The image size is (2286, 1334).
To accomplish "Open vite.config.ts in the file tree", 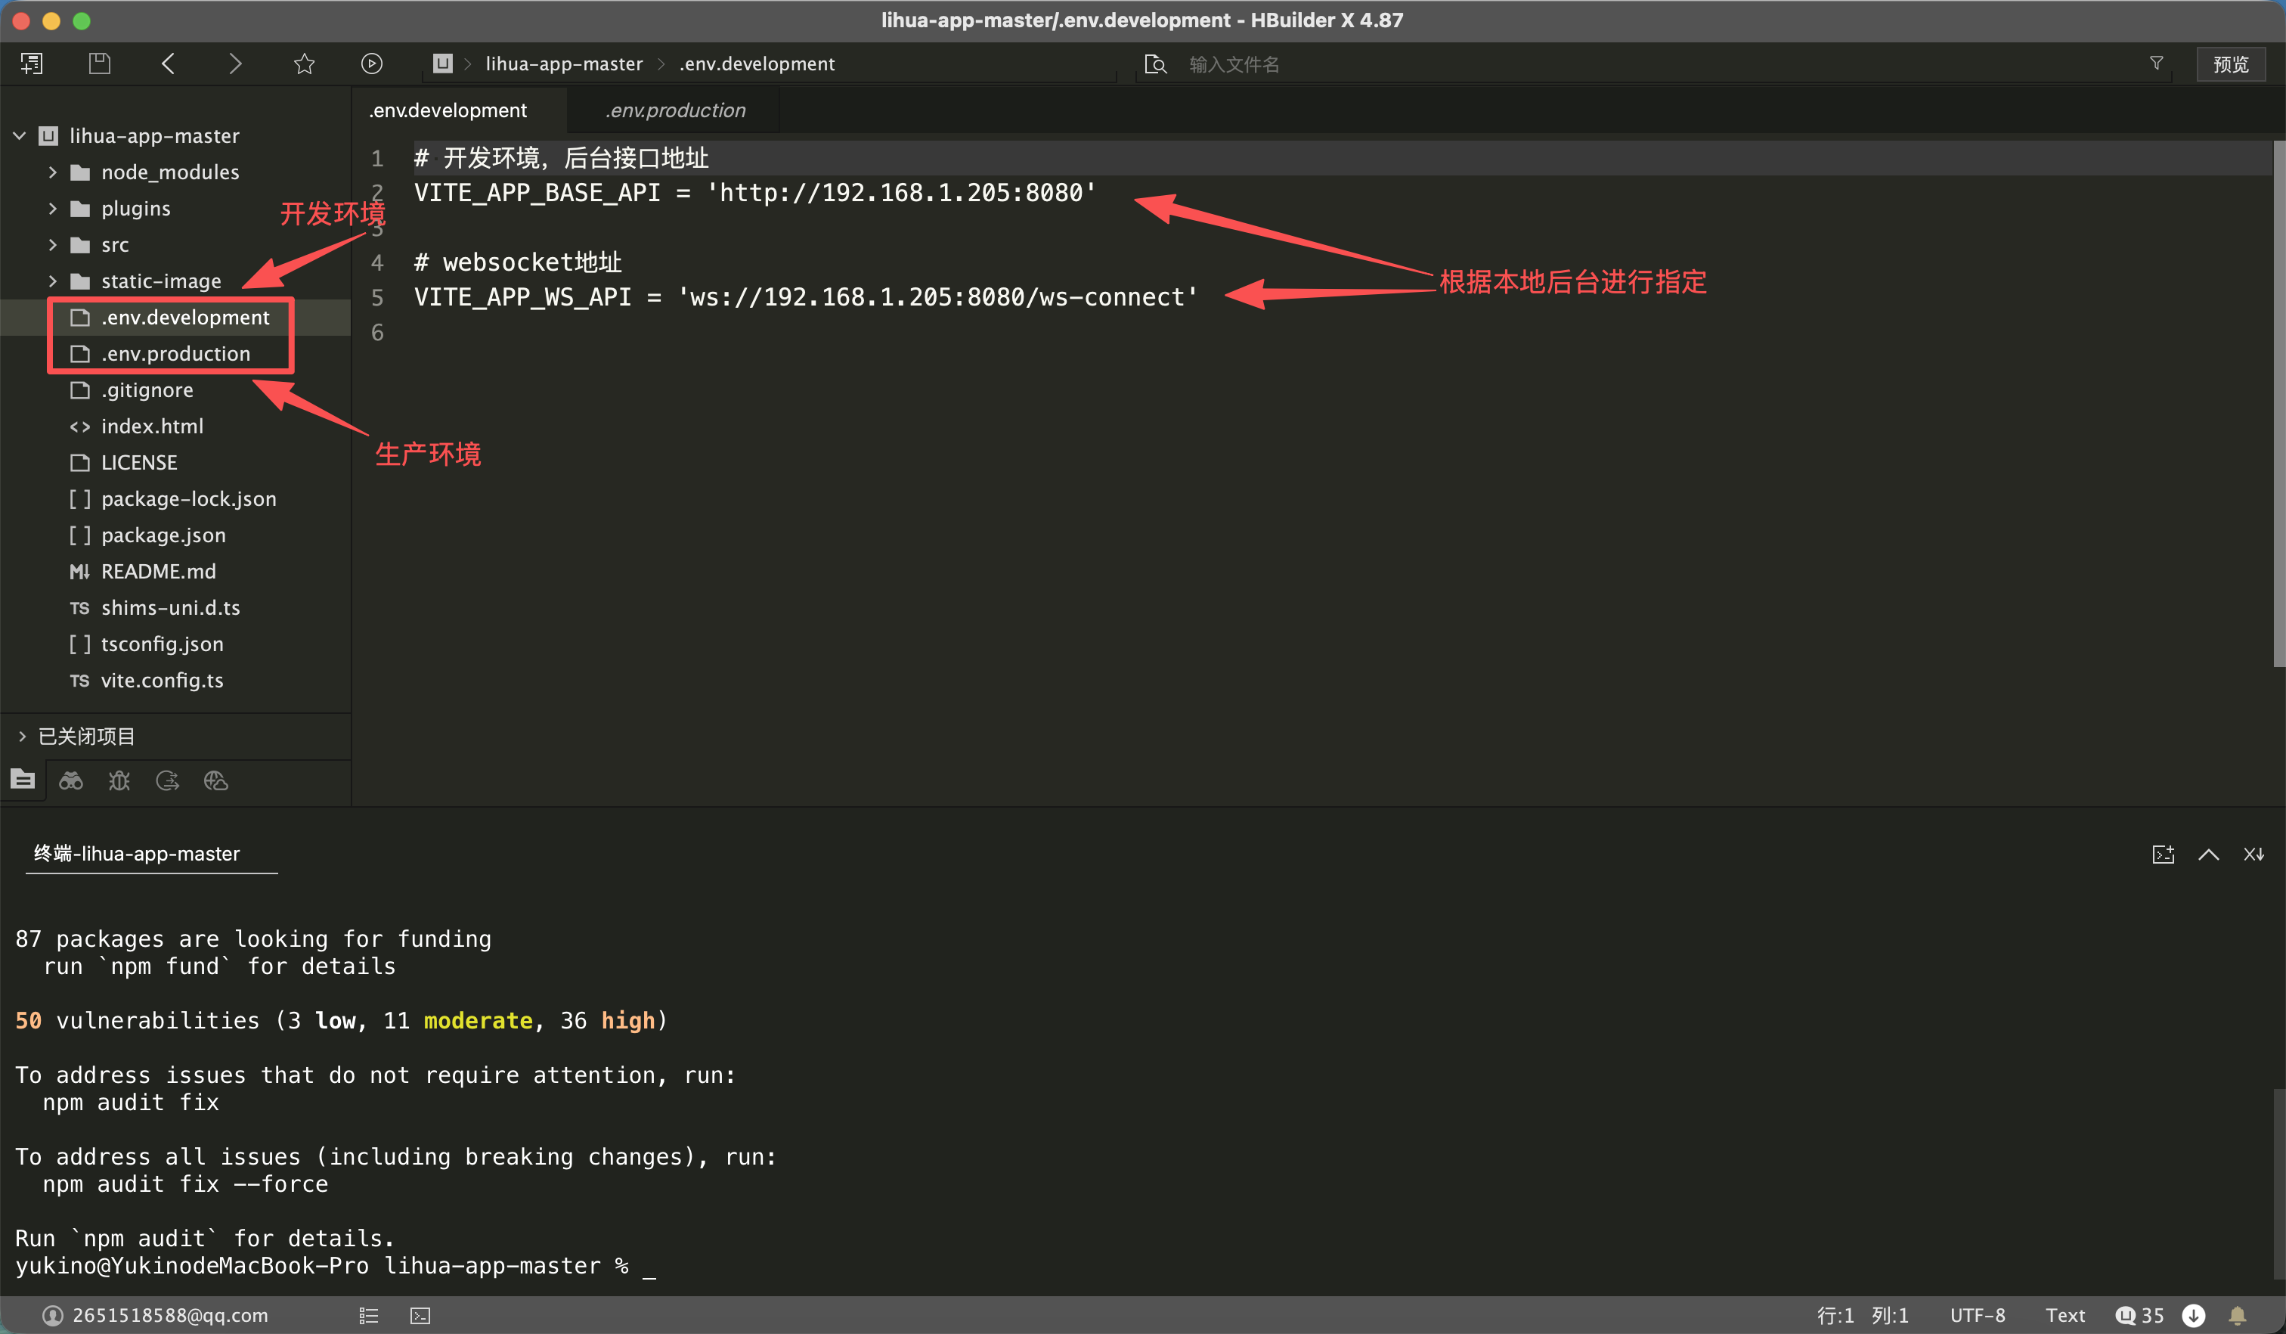I will (x=162, y=681).
